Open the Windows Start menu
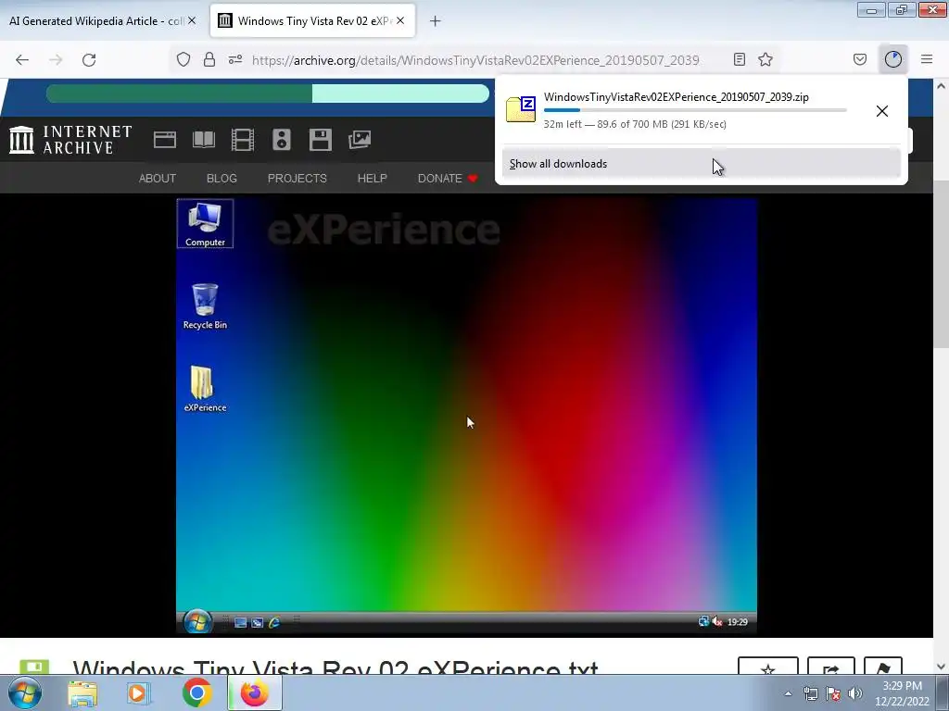Viewport: 949px width, 711px height. click(x=25, y=692)
